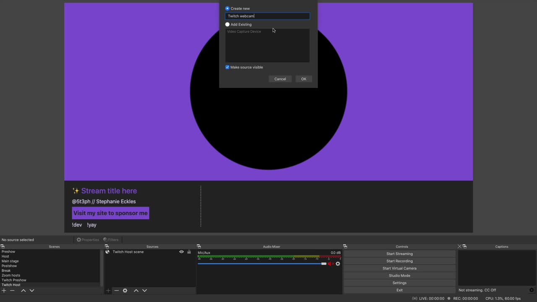Pop out the Controls dock panel
Viewport: 537px width, 302px height.
click(x=345, y=247)
